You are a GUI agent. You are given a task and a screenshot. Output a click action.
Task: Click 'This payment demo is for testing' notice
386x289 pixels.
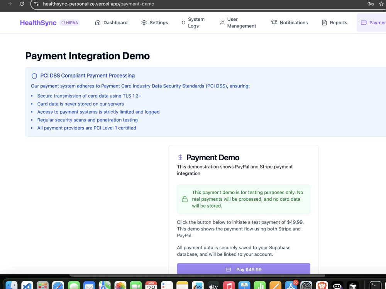pos(244,199)
